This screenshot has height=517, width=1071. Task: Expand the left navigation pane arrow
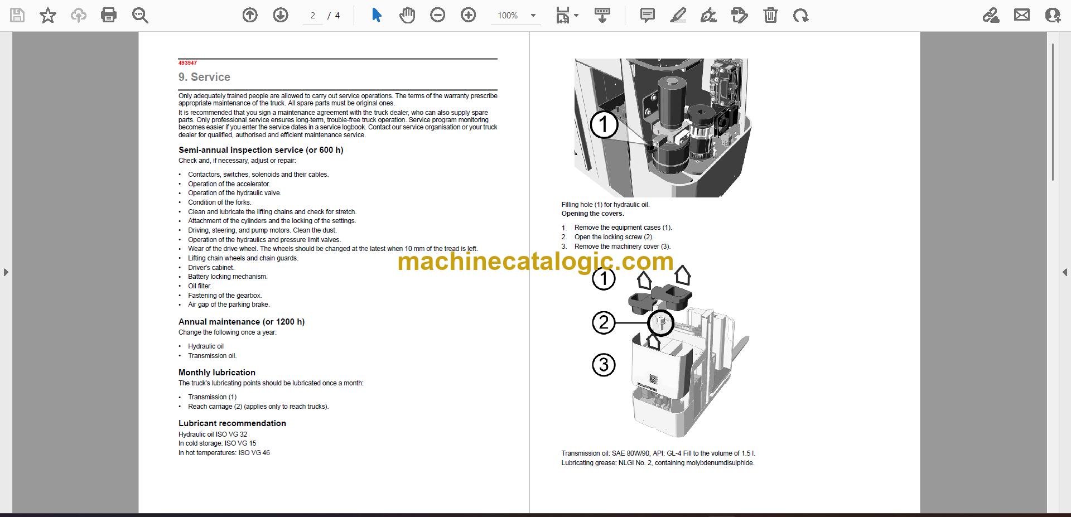[6, 272]
